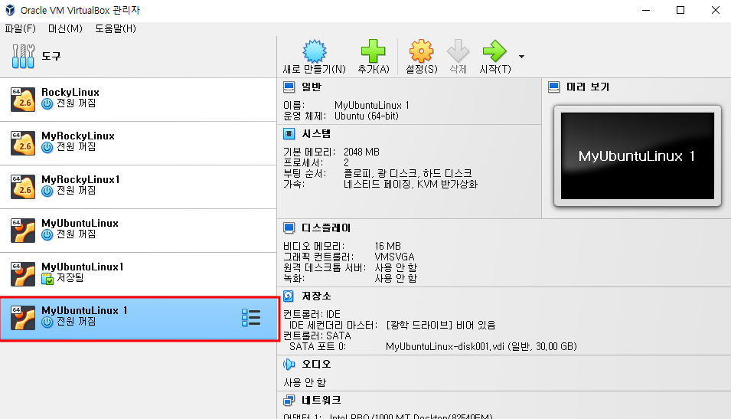The width and height of the screenshot is (731, 419).
Task: Click the 네스티드 페이징, KVM 반가상화 text
Action: pyautogui.click(x=411, y=184)
